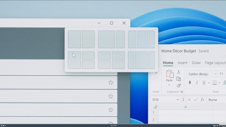Open the Insert ribbon tab

tap(182, 63)
